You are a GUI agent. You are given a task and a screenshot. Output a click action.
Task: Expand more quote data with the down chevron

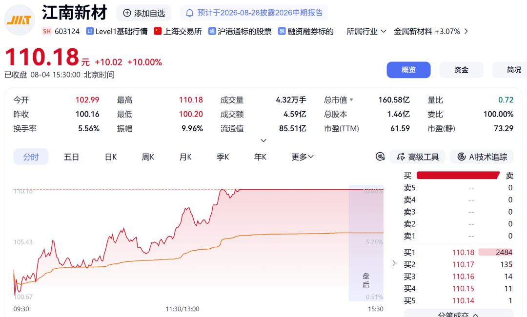tap(263, 140)
